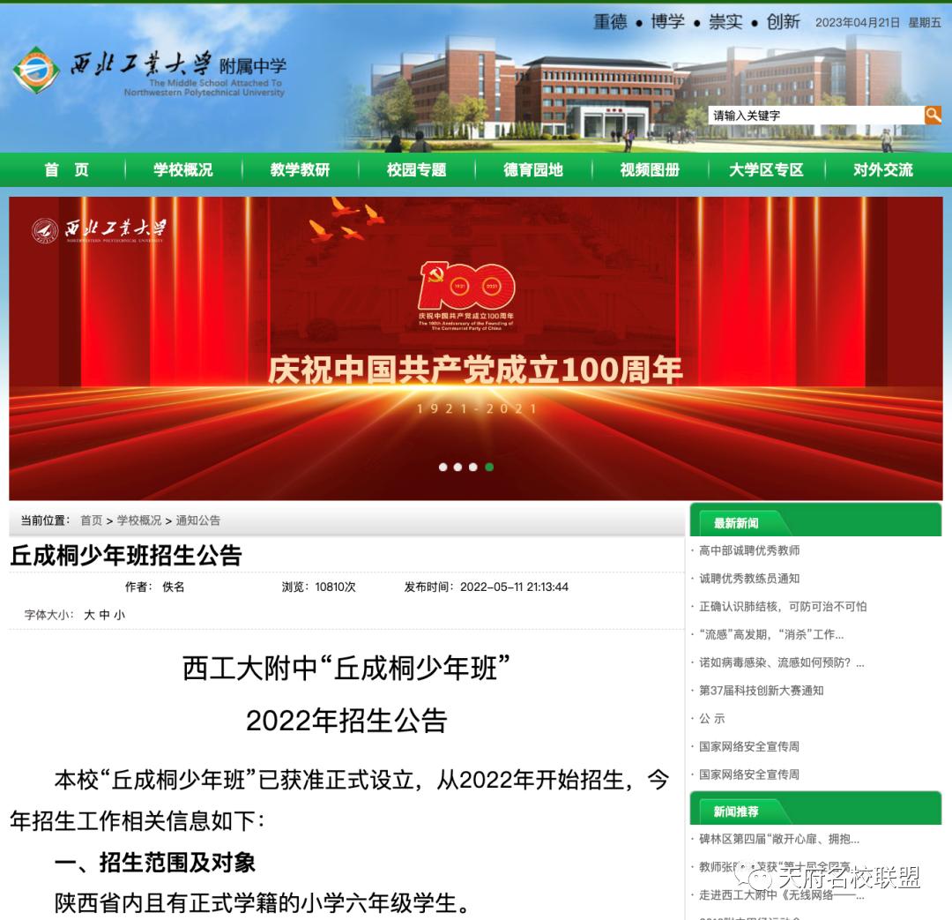952x920 pixels.
Task: Click the orange search magnifier icon
Action: coord(933,115)
